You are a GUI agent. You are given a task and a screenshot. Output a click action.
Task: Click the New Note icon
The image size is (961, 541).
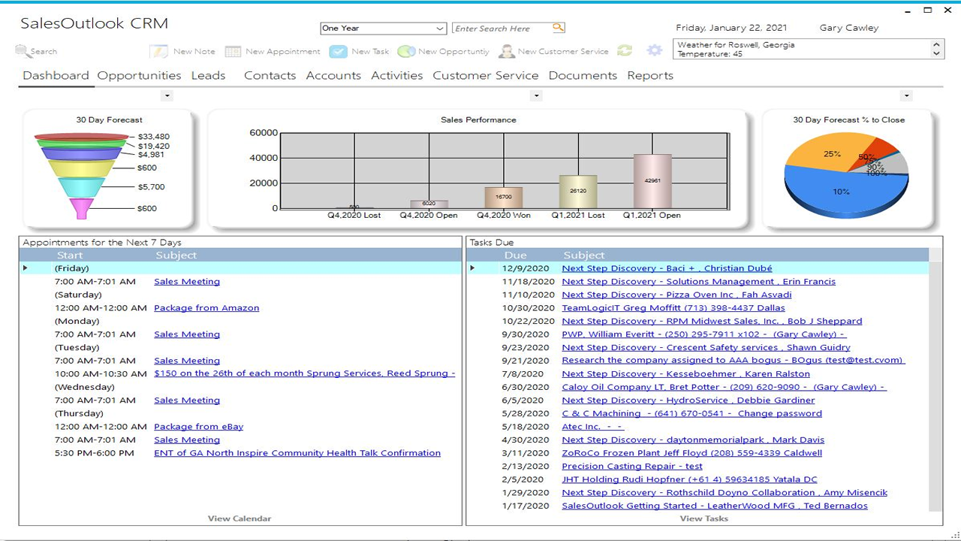tap(159, 51)
